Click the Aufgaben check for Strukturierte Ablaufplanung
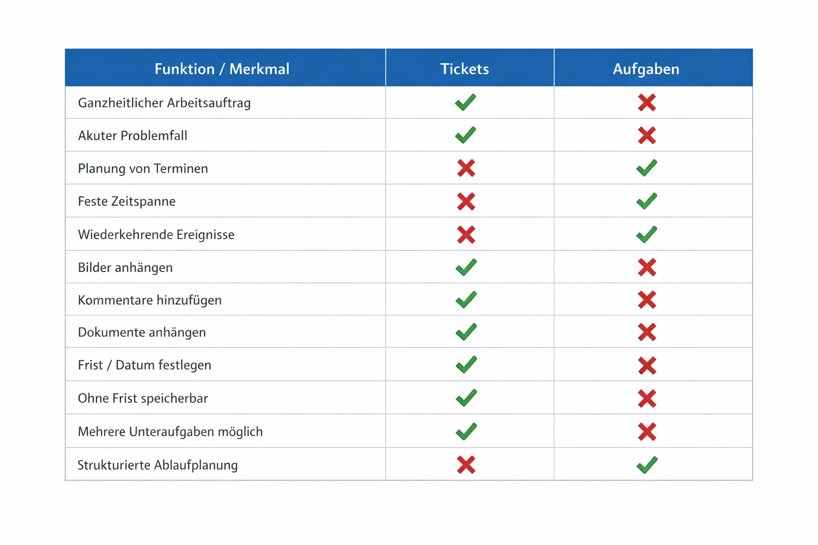818x545 pixels. [647, 465]
